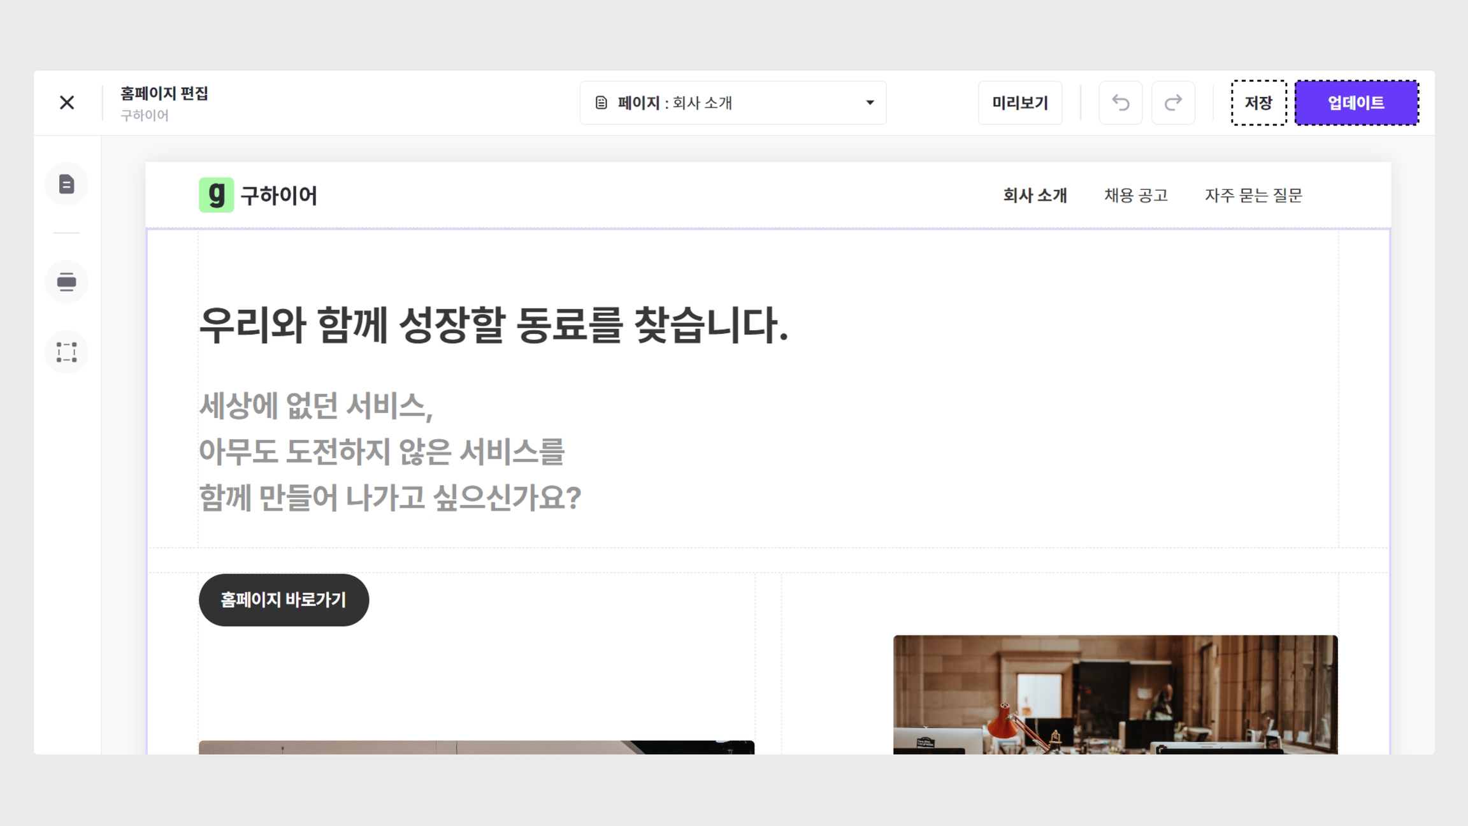Click the green g logo icon
This screenshot has height=826, width=1468.
coord(216,194)
